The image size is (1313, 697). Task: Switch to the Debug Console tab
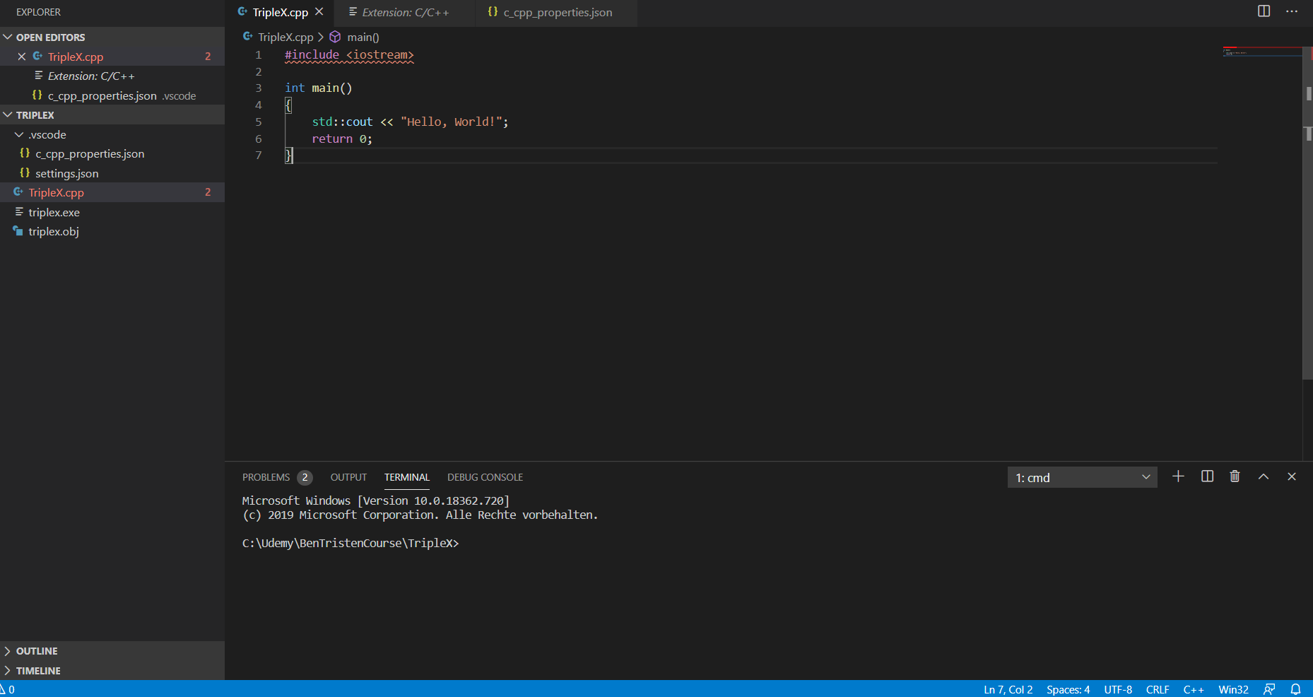pos(485,477)
